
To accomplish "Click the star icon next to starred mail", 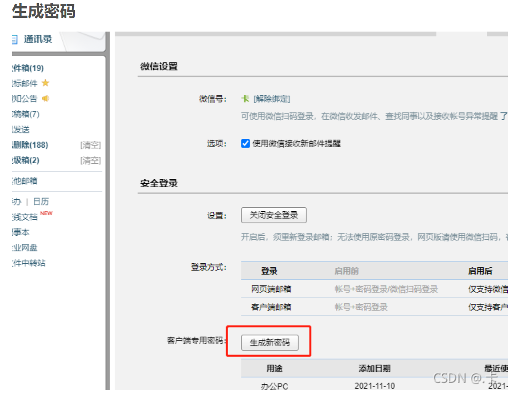I will point(45,83).
